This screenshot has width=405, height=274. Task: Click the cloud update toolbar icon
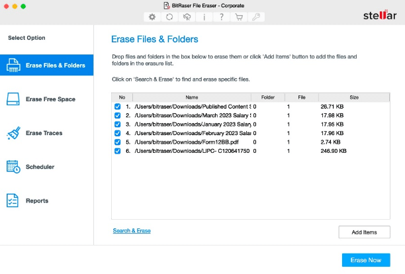pyautogui.click(x=187, y=17)
